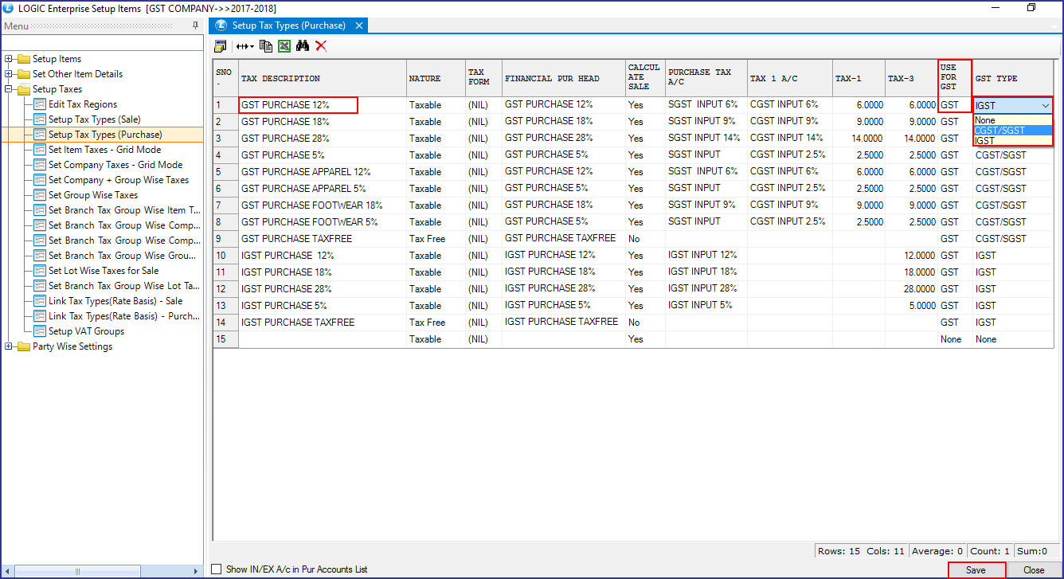This screenshot has height=579, width=1064.
Task: Open Link Tax Types(Rate Basis) - Purchase
Action: 124,316
